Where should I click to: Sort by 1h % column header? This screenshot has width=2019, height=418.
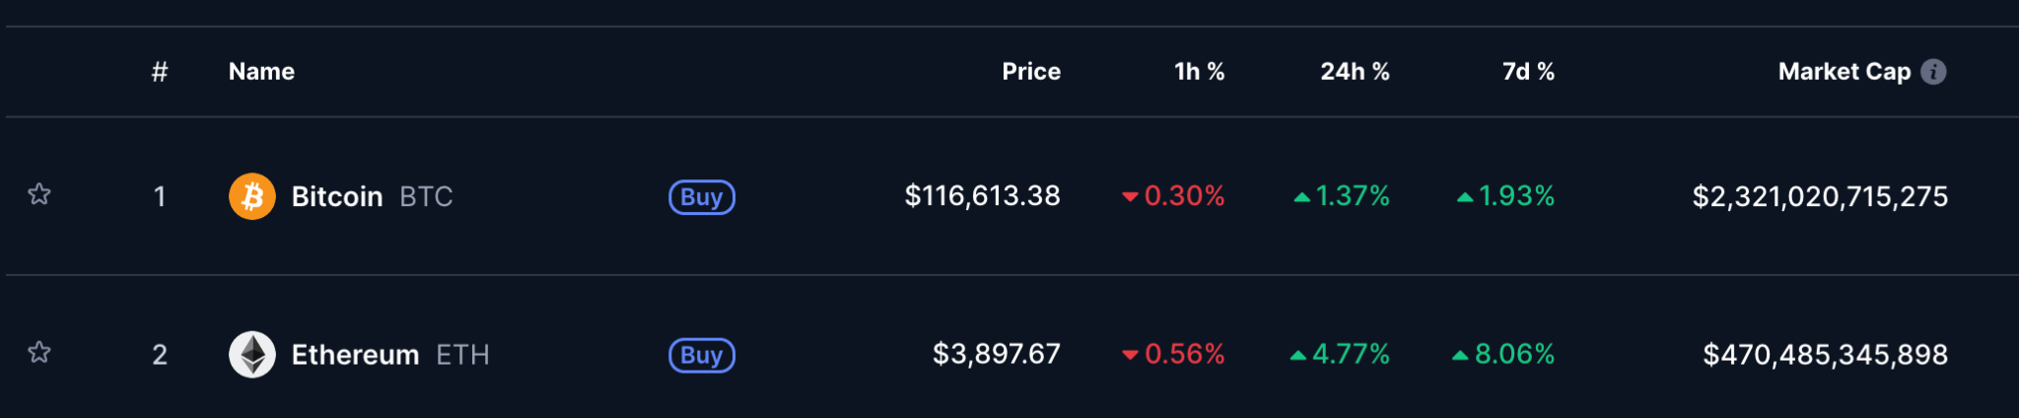(1199, 72)
